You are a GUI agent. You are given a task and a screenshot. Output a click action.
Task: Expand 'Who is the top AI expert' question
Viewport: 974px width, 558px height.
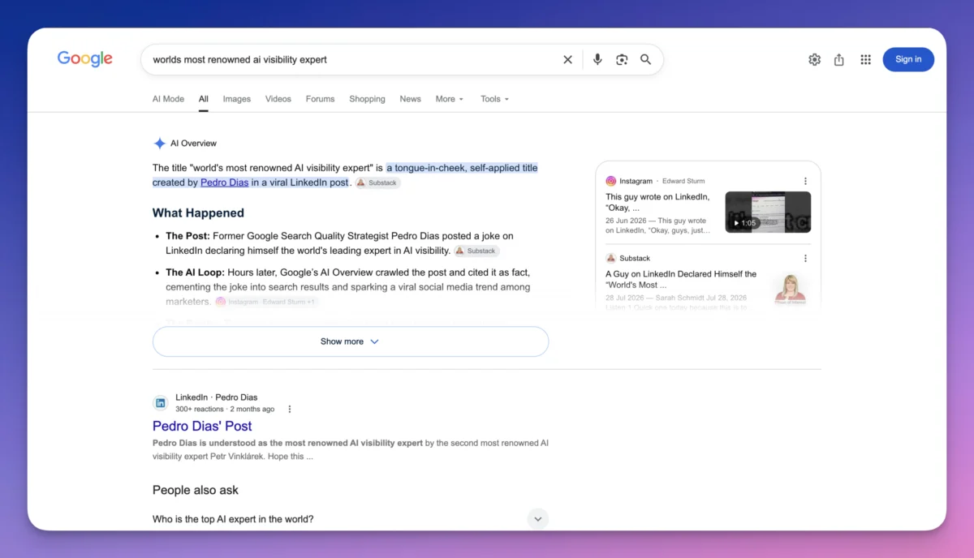coord(351,519)
